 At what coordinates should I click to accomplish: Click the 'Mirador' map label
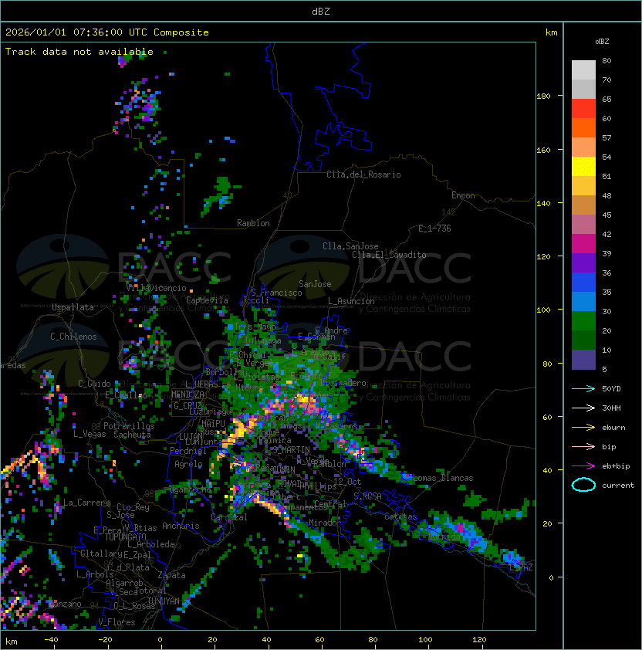coord(326,523)
